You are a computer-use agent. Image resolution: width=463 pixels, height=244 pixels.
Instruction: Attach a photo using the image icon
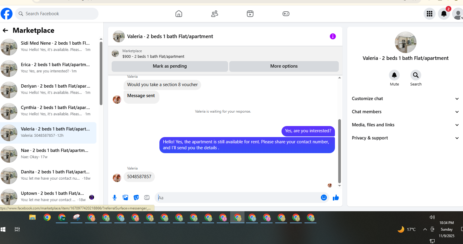tap(125, 198)
